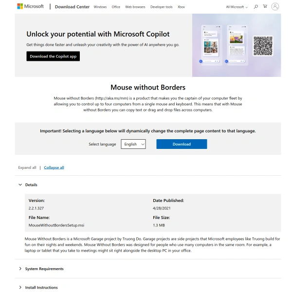The width and height of the screenshot is (292, 292).
Task: Open the search magnifier icon
Action: [256, 7]
